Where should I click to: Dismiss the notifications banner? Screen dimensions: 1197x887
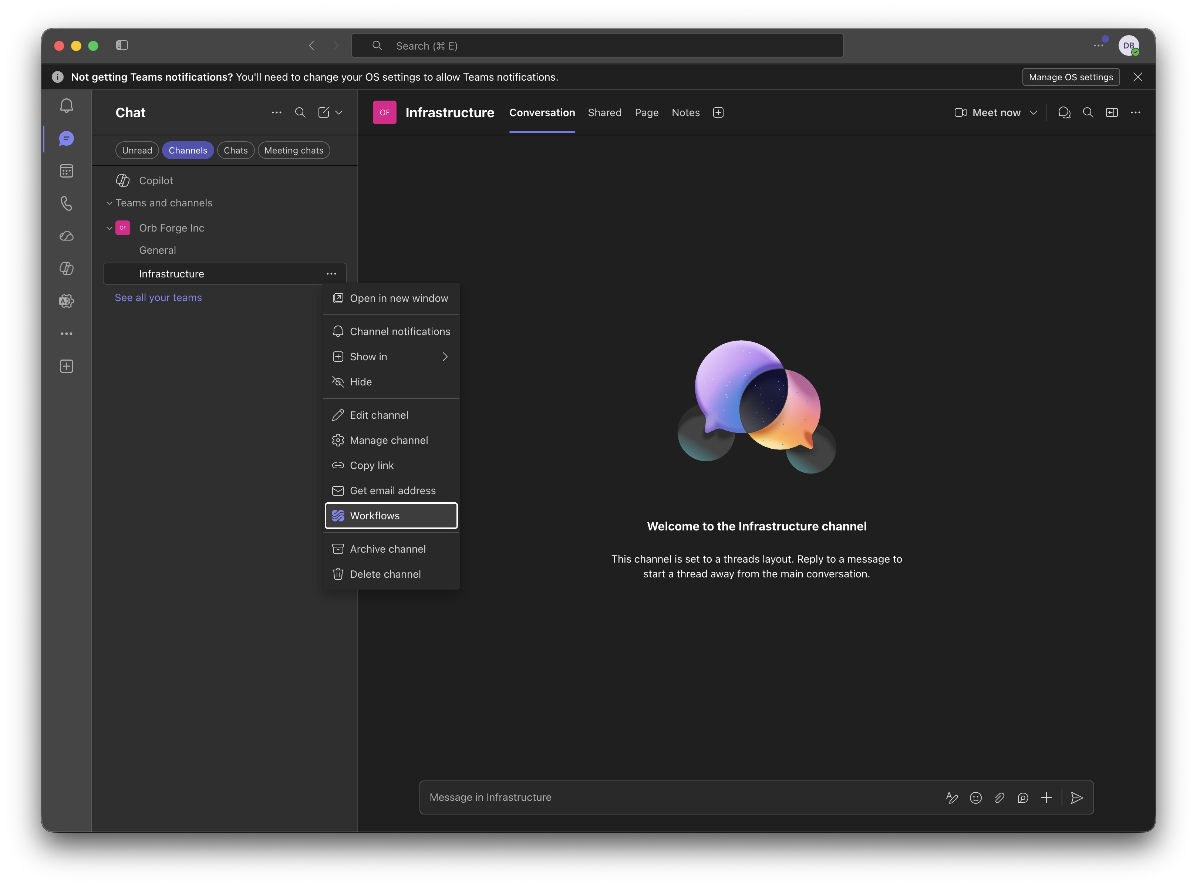coord(1138,77)
